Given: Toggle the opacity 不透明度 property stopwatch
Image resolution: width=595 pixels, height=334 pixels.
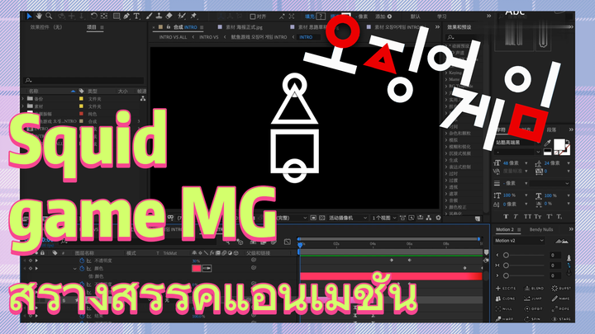Looking at the screenshot, I should [x=82, y=261].
